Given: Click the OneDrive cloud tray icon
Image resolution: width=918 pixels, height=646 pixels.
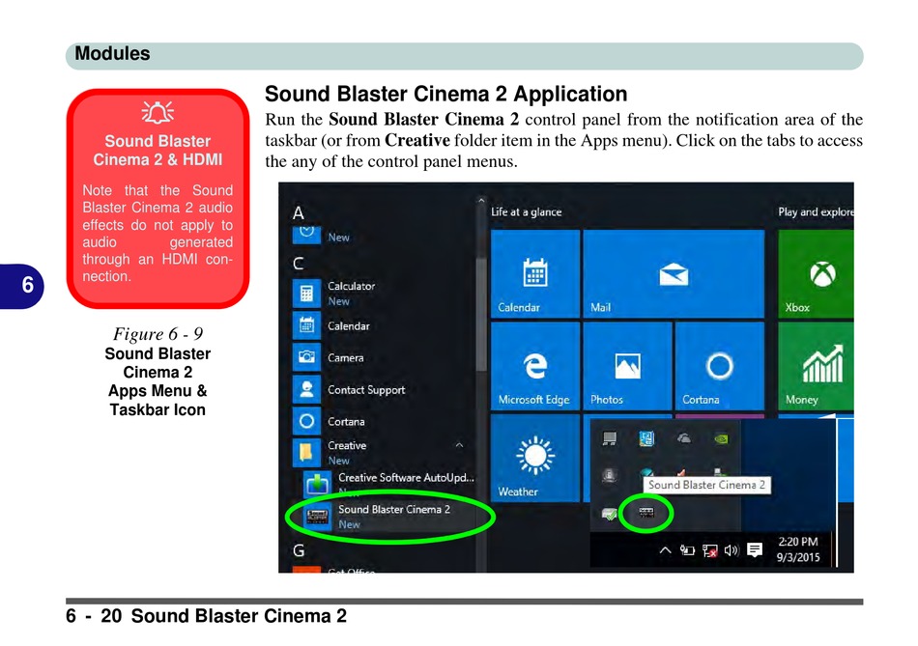Looking at the screenshot, I should 684,437.
